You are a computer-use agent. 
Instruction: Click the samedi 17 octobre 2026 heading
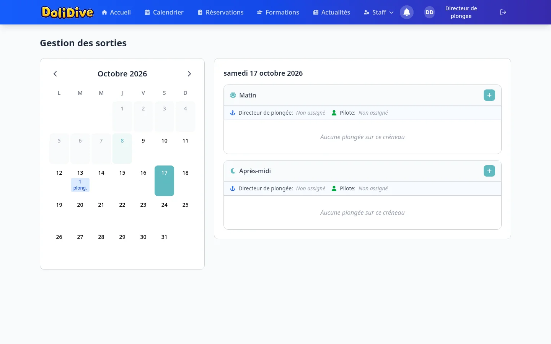point(263,73)
